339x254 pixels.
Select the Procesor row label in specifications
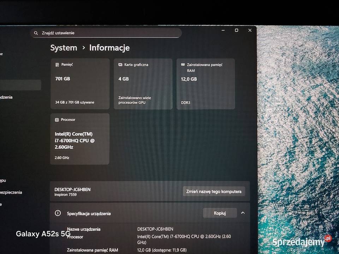point(75,237)
